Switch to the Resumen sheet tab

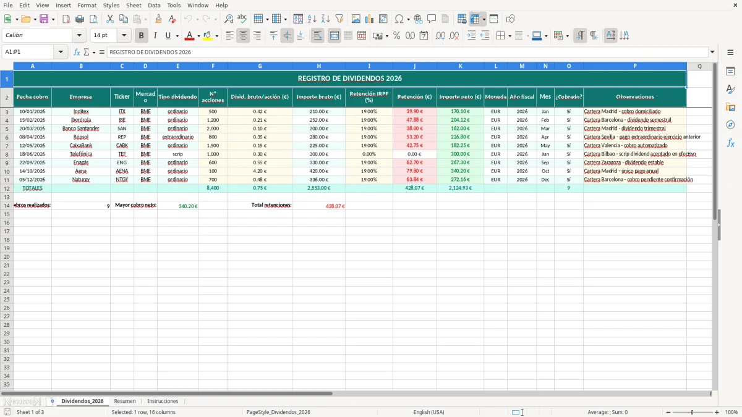(x=125, y=401)
